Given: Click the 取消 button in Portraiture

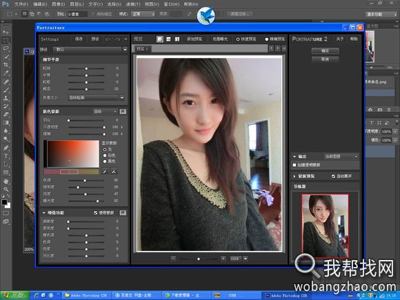Looking at the screenshot, I should (325, 59).
